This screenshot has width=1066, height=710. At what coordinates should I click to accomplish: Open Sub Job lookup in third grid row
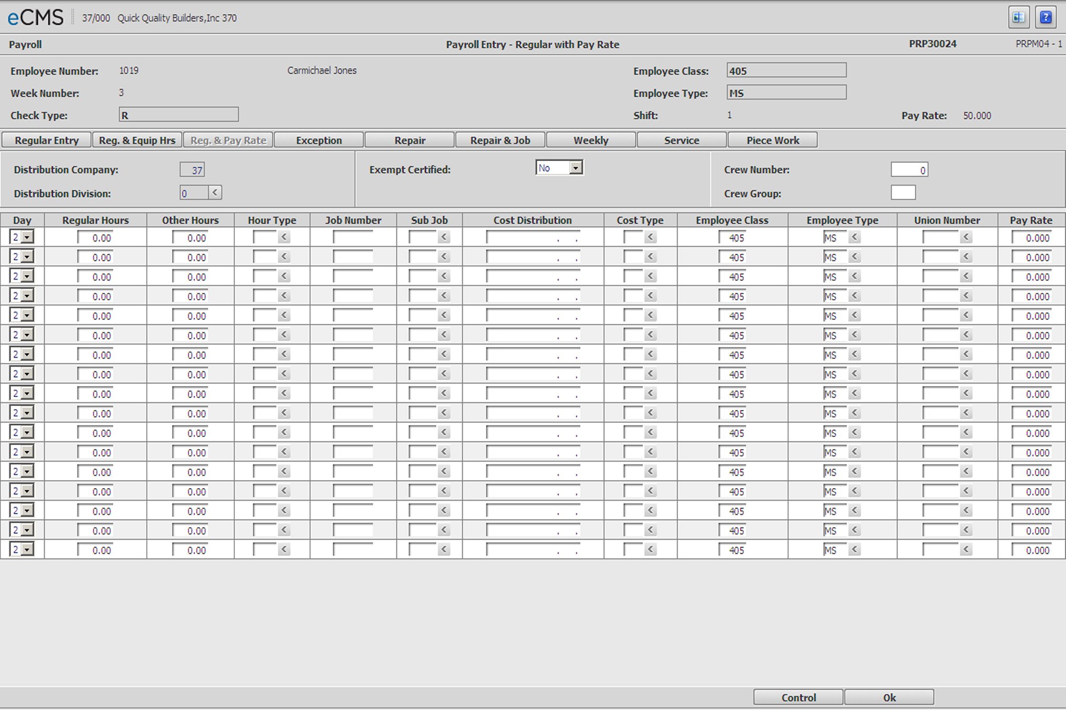(x=444, y=276)
